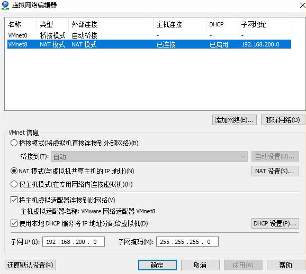Close the virtual network editor window
The width and height of the screenshot is (306, 274).
(x=302, y=5)
